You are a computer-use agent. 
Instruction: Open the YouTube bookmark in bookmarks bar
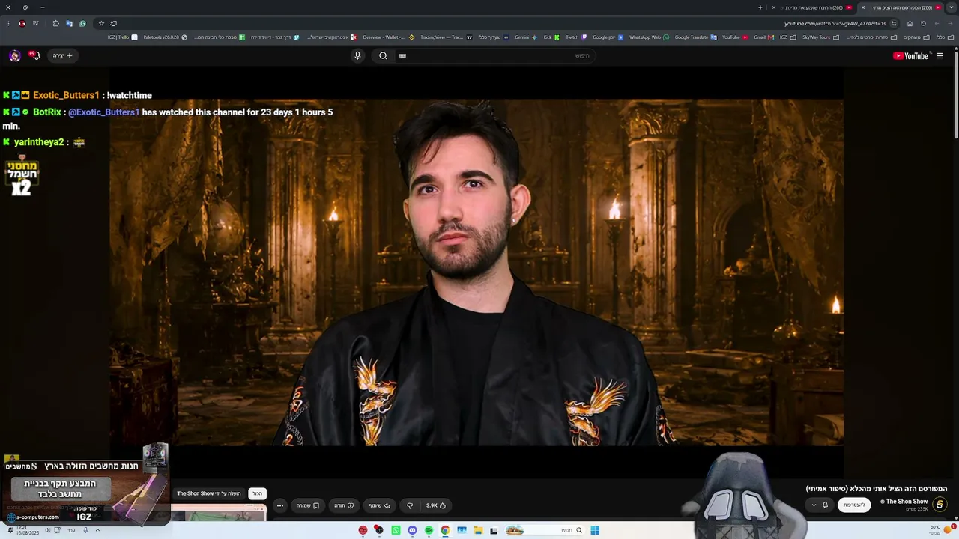click(x=734, y=37)
